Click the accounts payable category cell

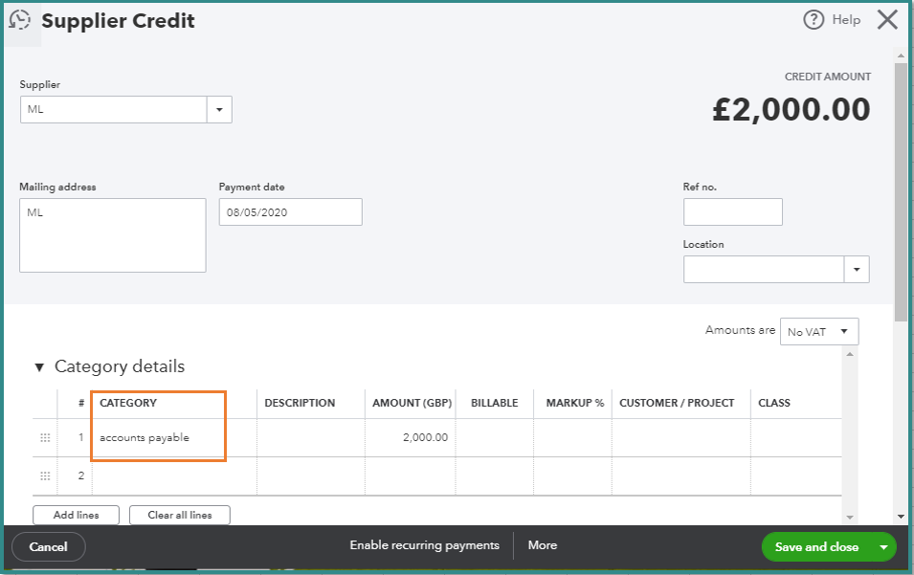158,438
